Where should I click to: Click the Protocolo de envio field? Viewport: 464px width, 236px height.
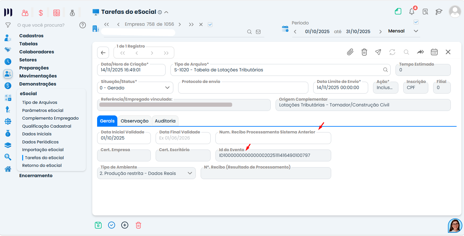[x=243, y=87]
